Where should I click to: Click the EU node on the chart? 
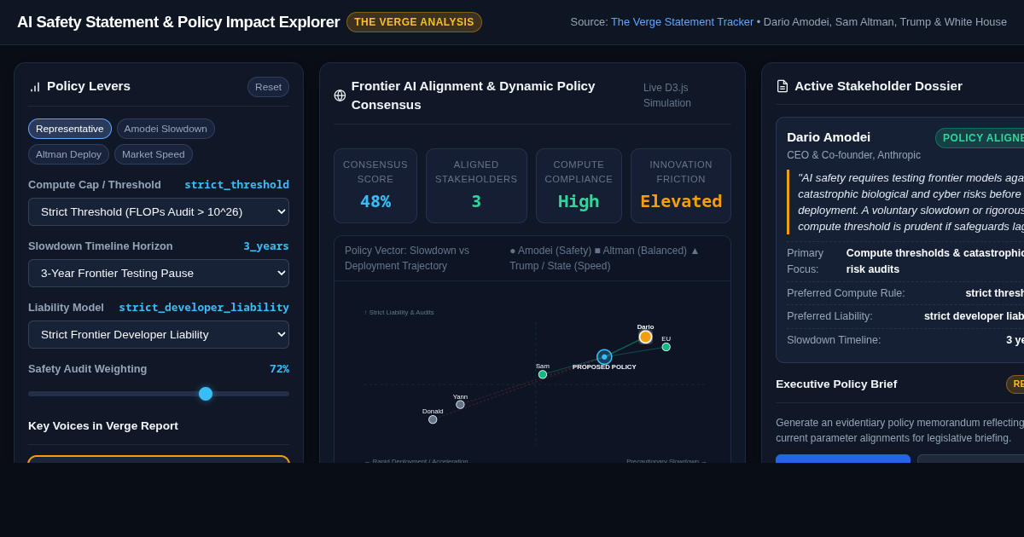(x=666, y=347)
